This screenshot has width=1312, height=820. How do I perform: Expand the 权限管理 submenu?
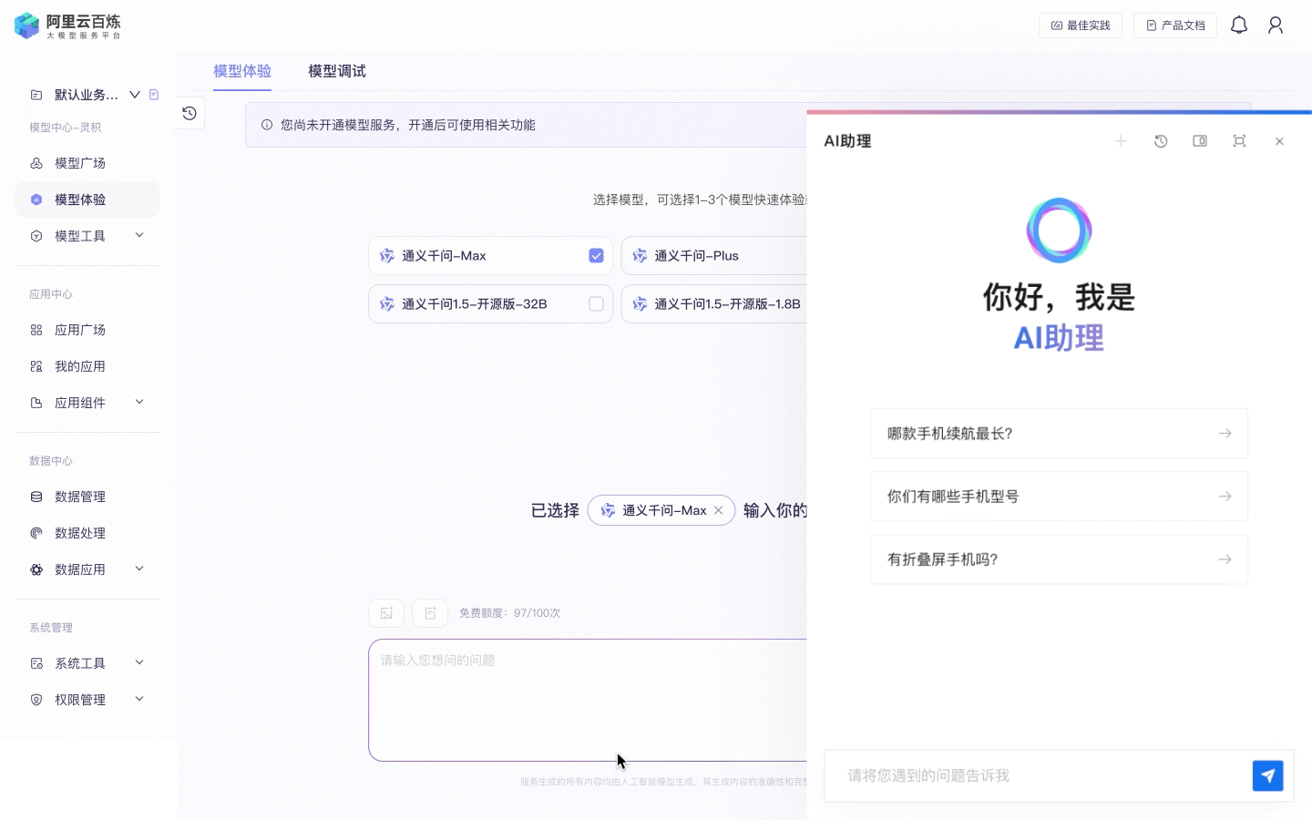[x=139, y=699]
